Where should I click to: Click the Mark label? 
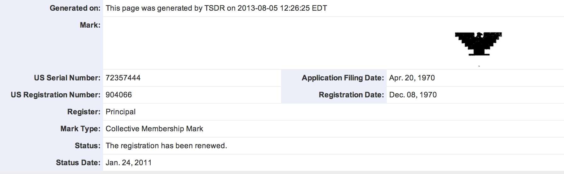[90, 25]
